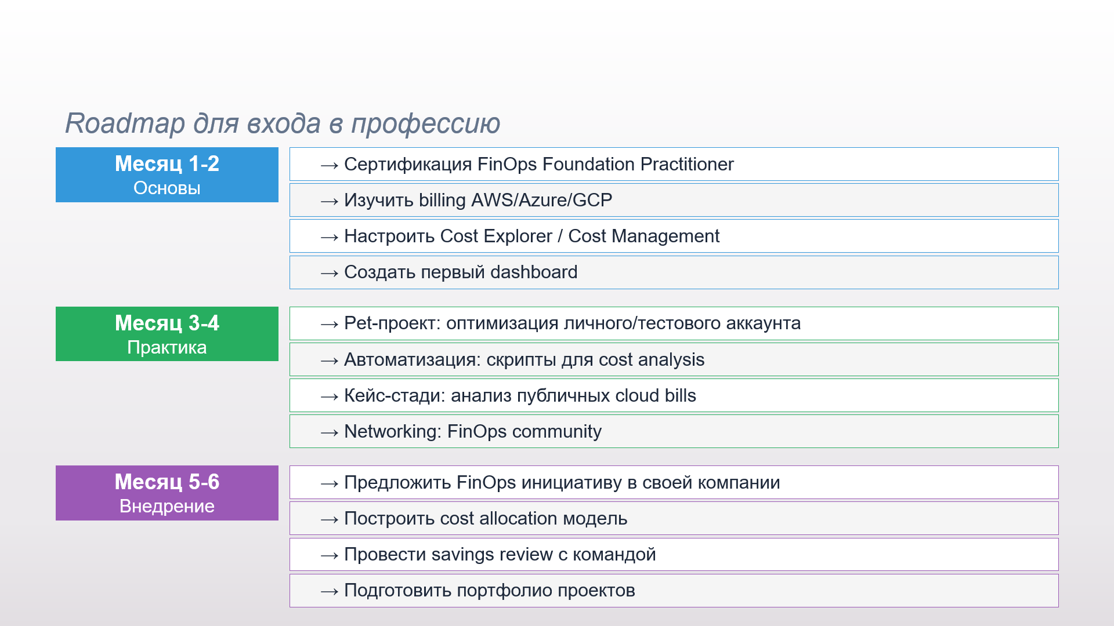
Task: Click the slide title 'Roadmap для входа в профессию'
Action: (282, 123)
